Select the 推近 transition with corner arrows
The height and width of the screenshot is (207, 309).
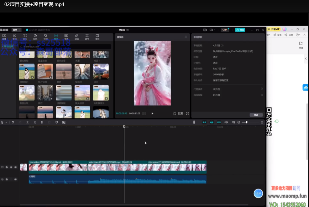(45, 93)
